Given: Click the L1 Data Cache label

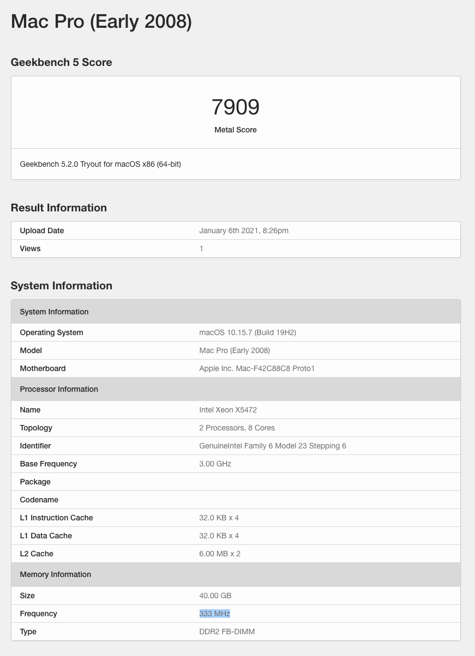Looking at the screenshot, I should coord(46,536).
